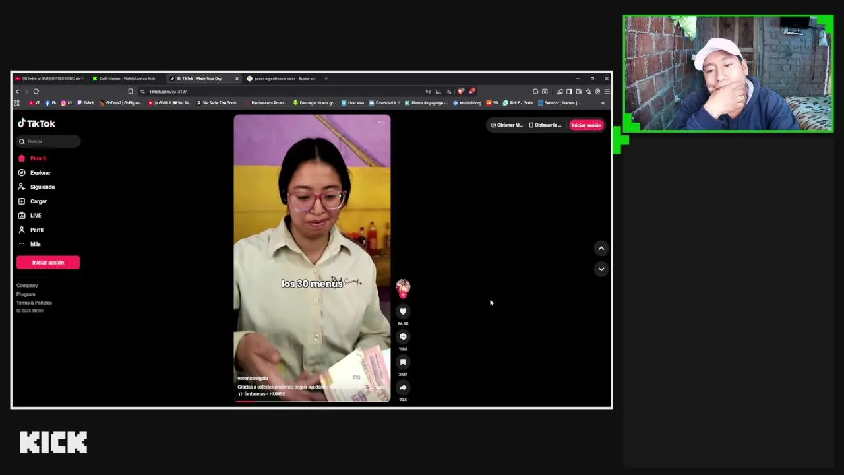This screenshot has width=844, height=475.
Task: Like the video with heart icon
Action: pyautogui.click(x=403, y=311)
